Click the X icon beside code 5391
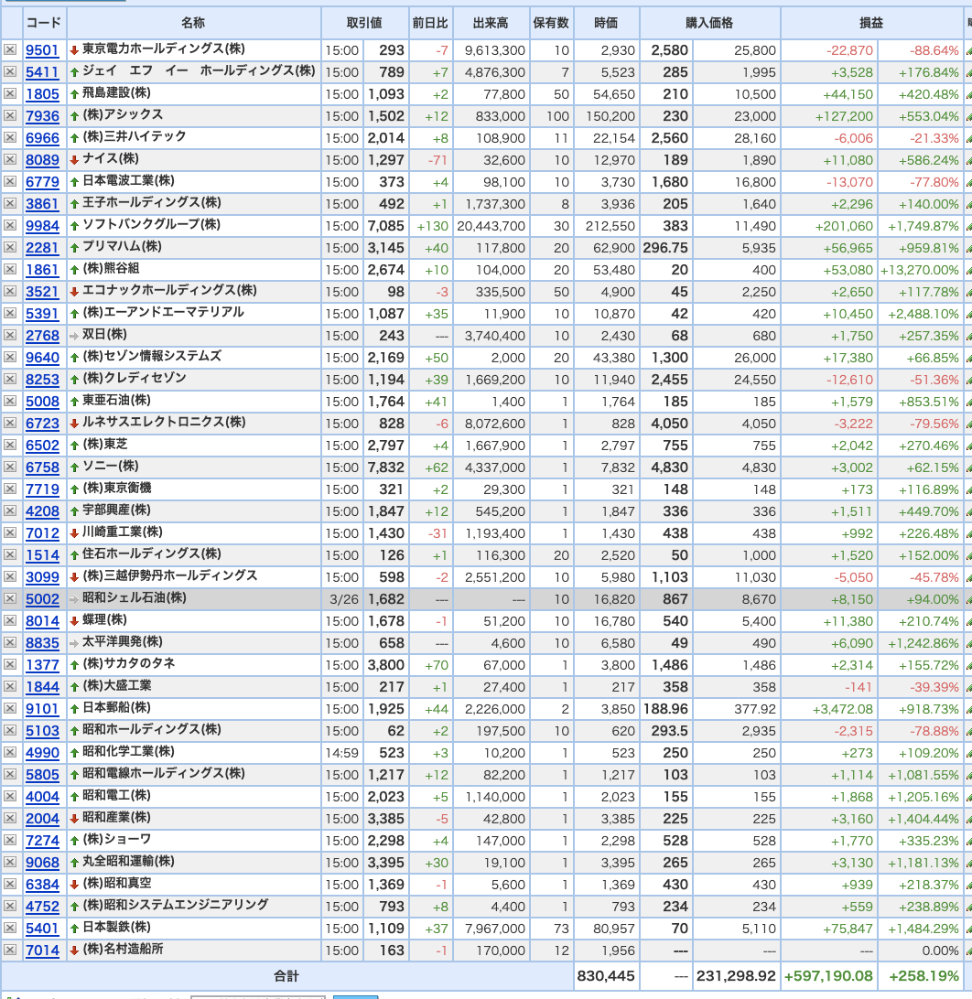Image resolution: width=972 pixels, height=999 pixels. (9, 314)
